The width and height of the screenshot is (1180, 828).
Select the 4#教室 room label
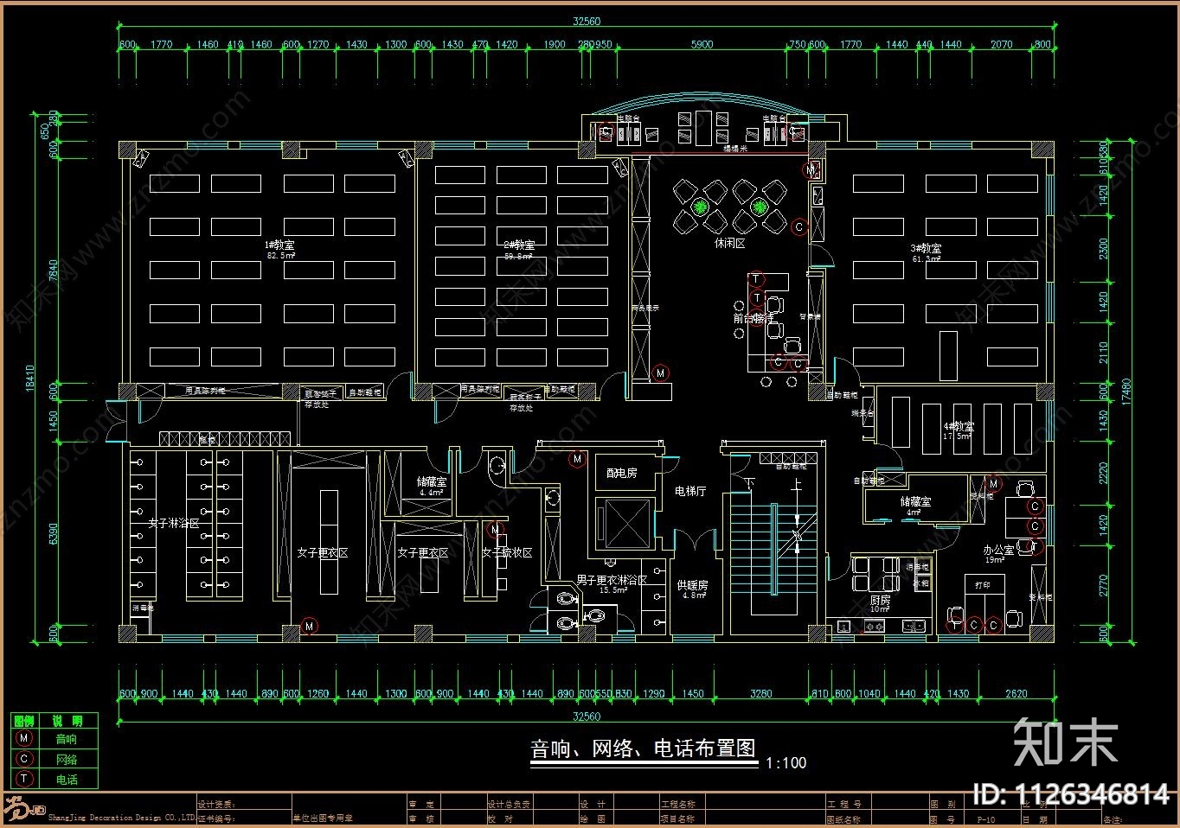[959, 427]
